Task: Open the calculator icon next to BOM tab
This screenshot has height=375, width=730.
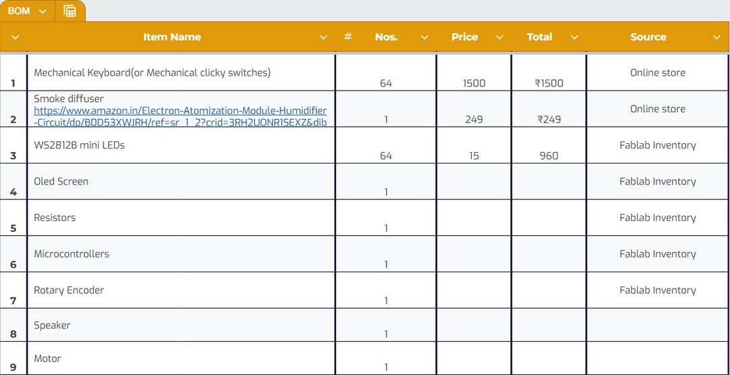Action: pyautogui.click(x=70, y=11)
